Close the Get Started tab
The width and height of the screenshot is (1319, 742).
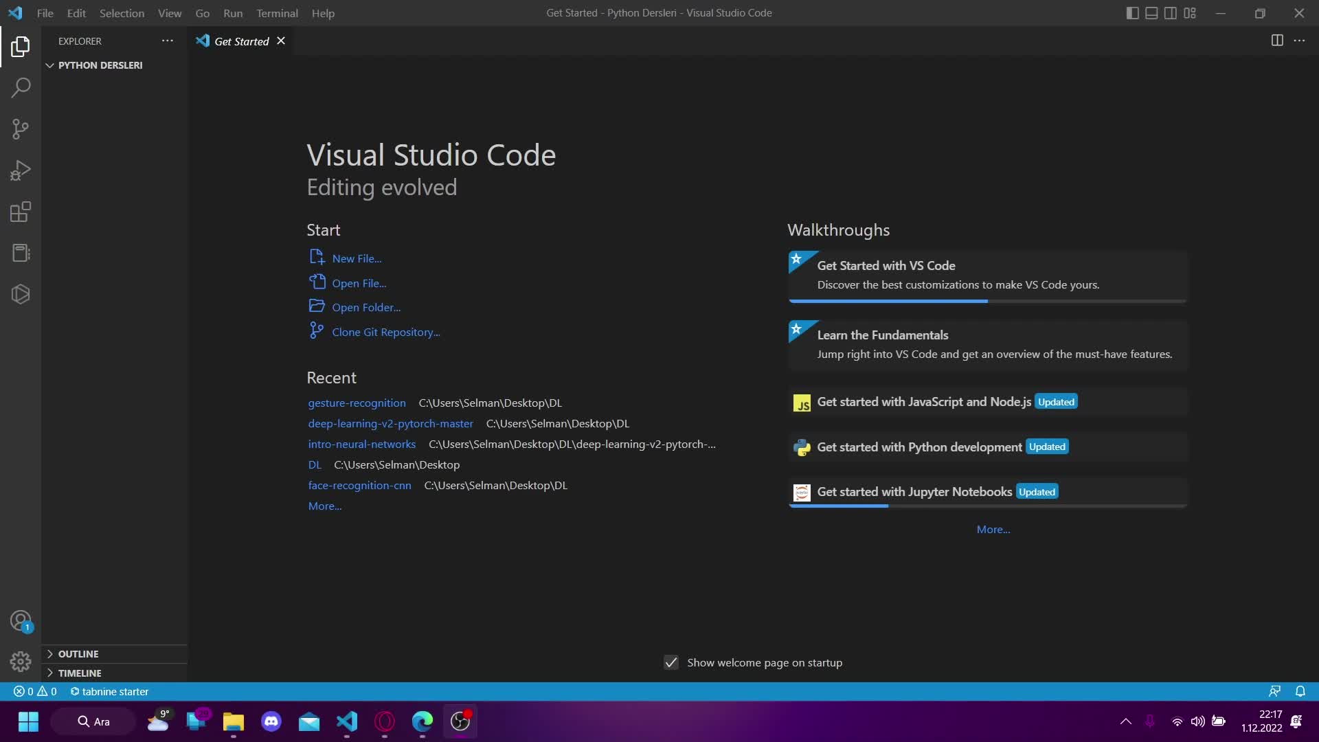[x=281, y=41]
